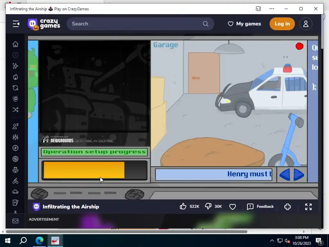Open Basketball category icon in sidebar
This screenshot has height=247, width=329.
point(15,159)
